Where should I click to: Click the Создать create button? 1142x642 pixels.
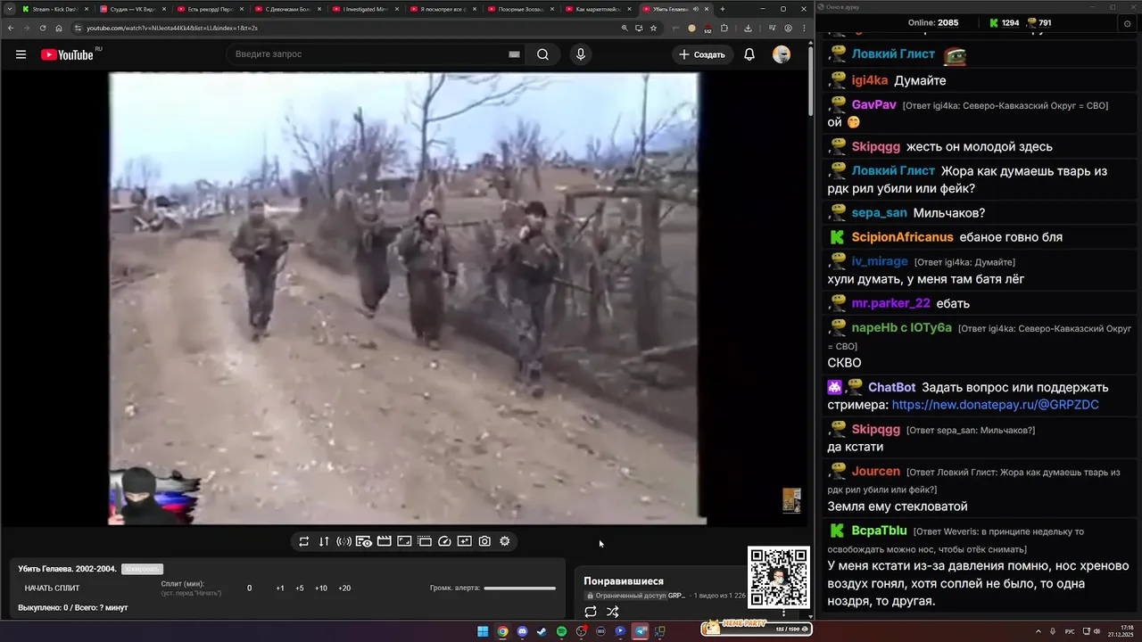pos(701,54)
